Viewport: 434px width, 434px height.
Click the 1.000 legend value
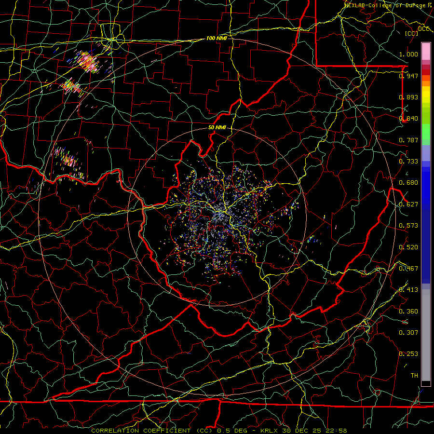[x=408, y=54]
